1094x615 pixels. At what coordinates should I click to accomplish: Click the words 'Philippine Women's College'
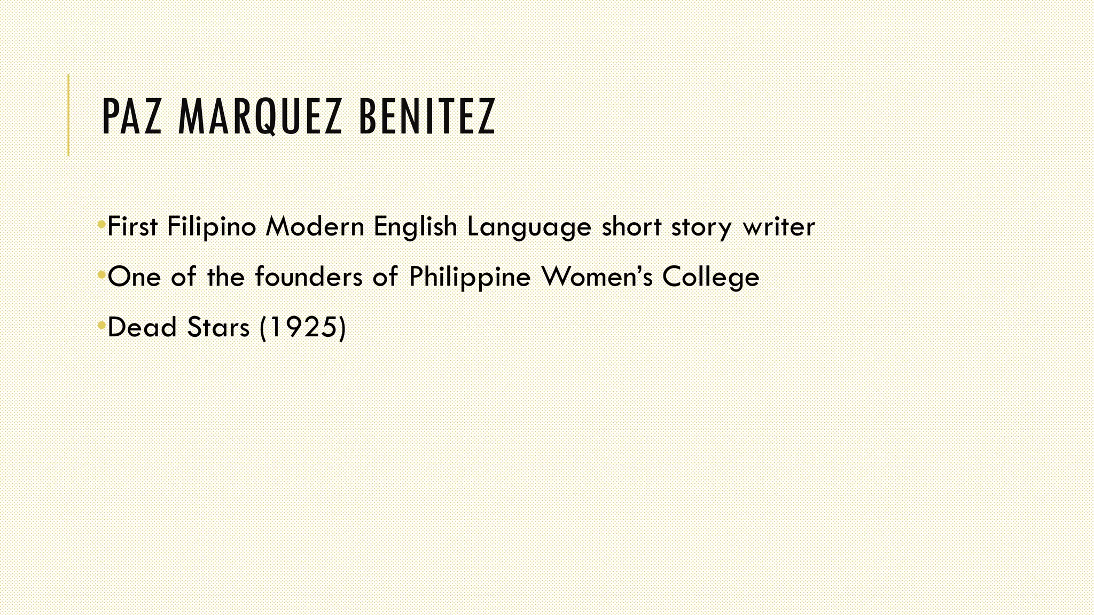coord(584,277)
